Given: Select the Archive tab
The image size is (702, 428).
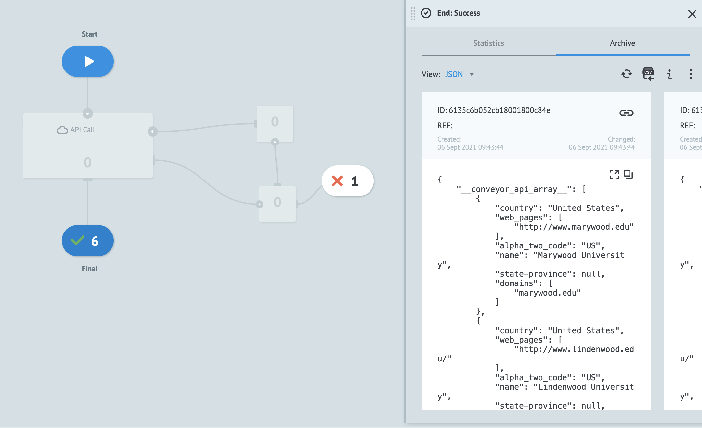Looking at the screenshot, I should pyautogui.click(x=622, y=43).
